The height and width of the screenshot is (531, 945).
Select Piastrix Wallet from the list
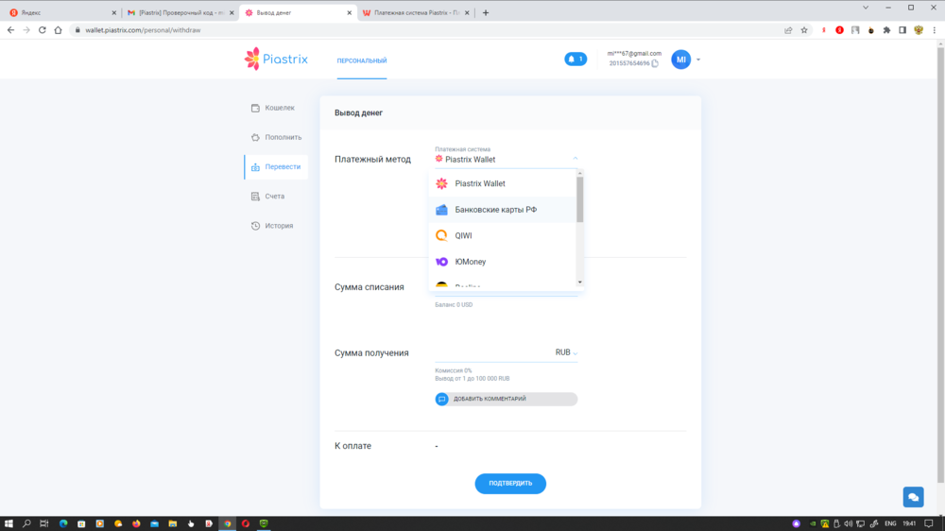click(x=480, y=183)
